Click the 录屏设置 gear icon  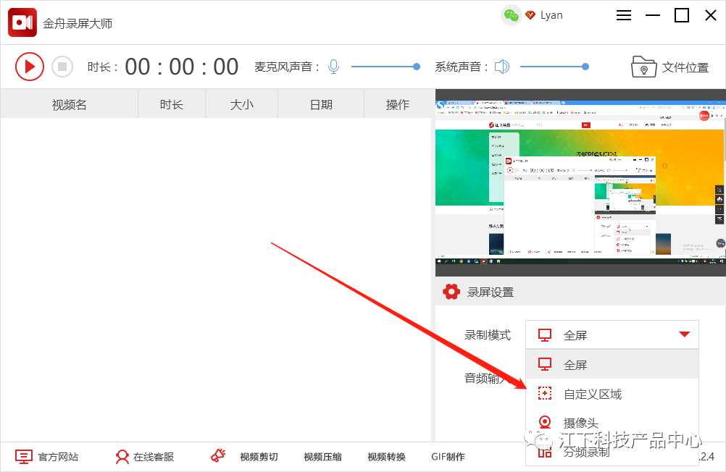(x=451, y=292)
